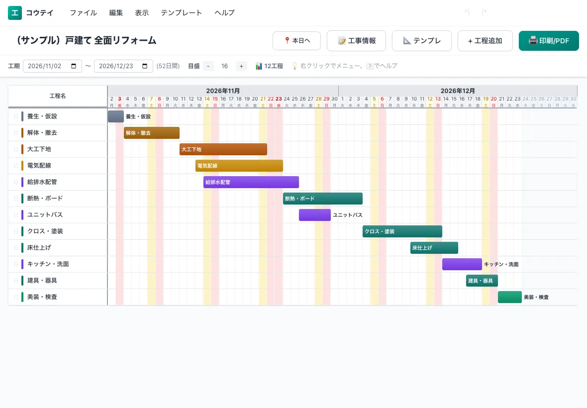
Task: Click the purple color bar of 給排水配管
Action: [22, 182]
